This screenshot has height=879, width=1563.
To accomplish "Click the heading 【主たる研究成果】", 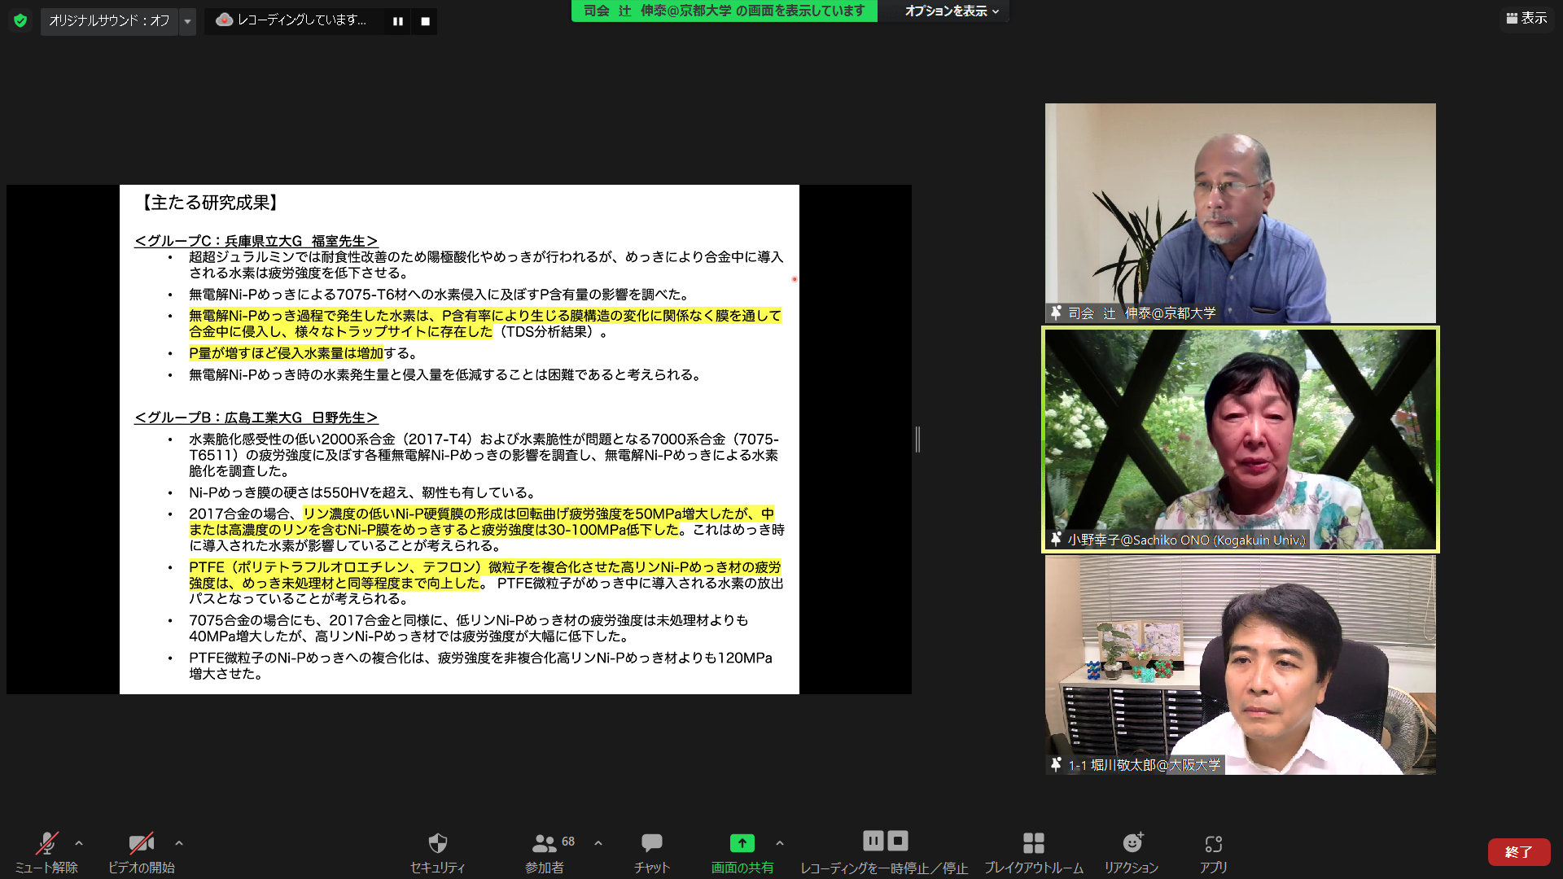I will 210,203.
